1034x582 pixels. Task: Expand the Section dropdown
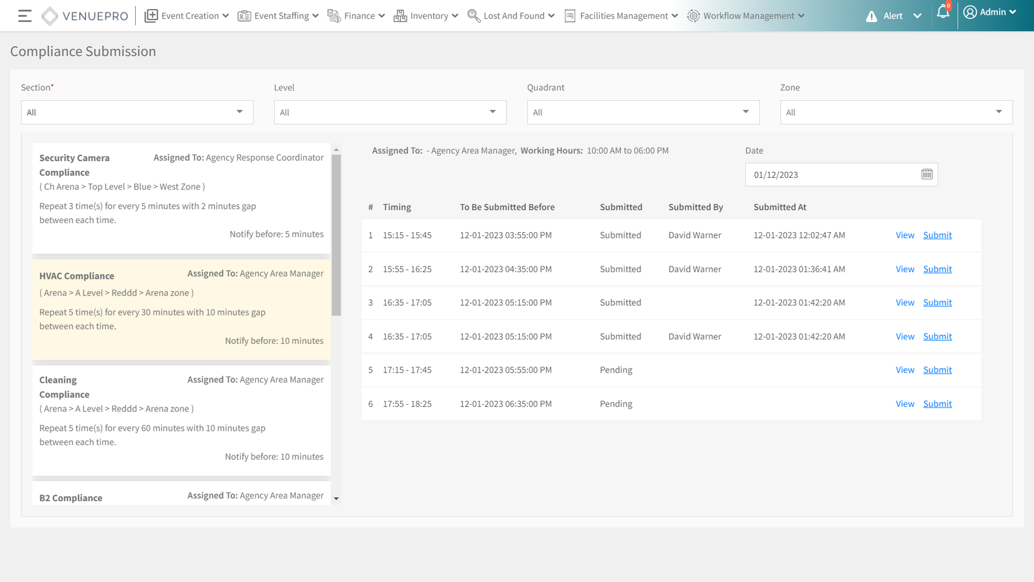tap(137, 113)
